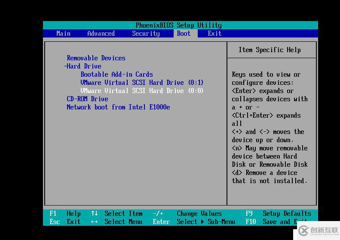Select the highlighted Boot tab
The width and height of the screenshot is (340, 240).
coord(184,34)
